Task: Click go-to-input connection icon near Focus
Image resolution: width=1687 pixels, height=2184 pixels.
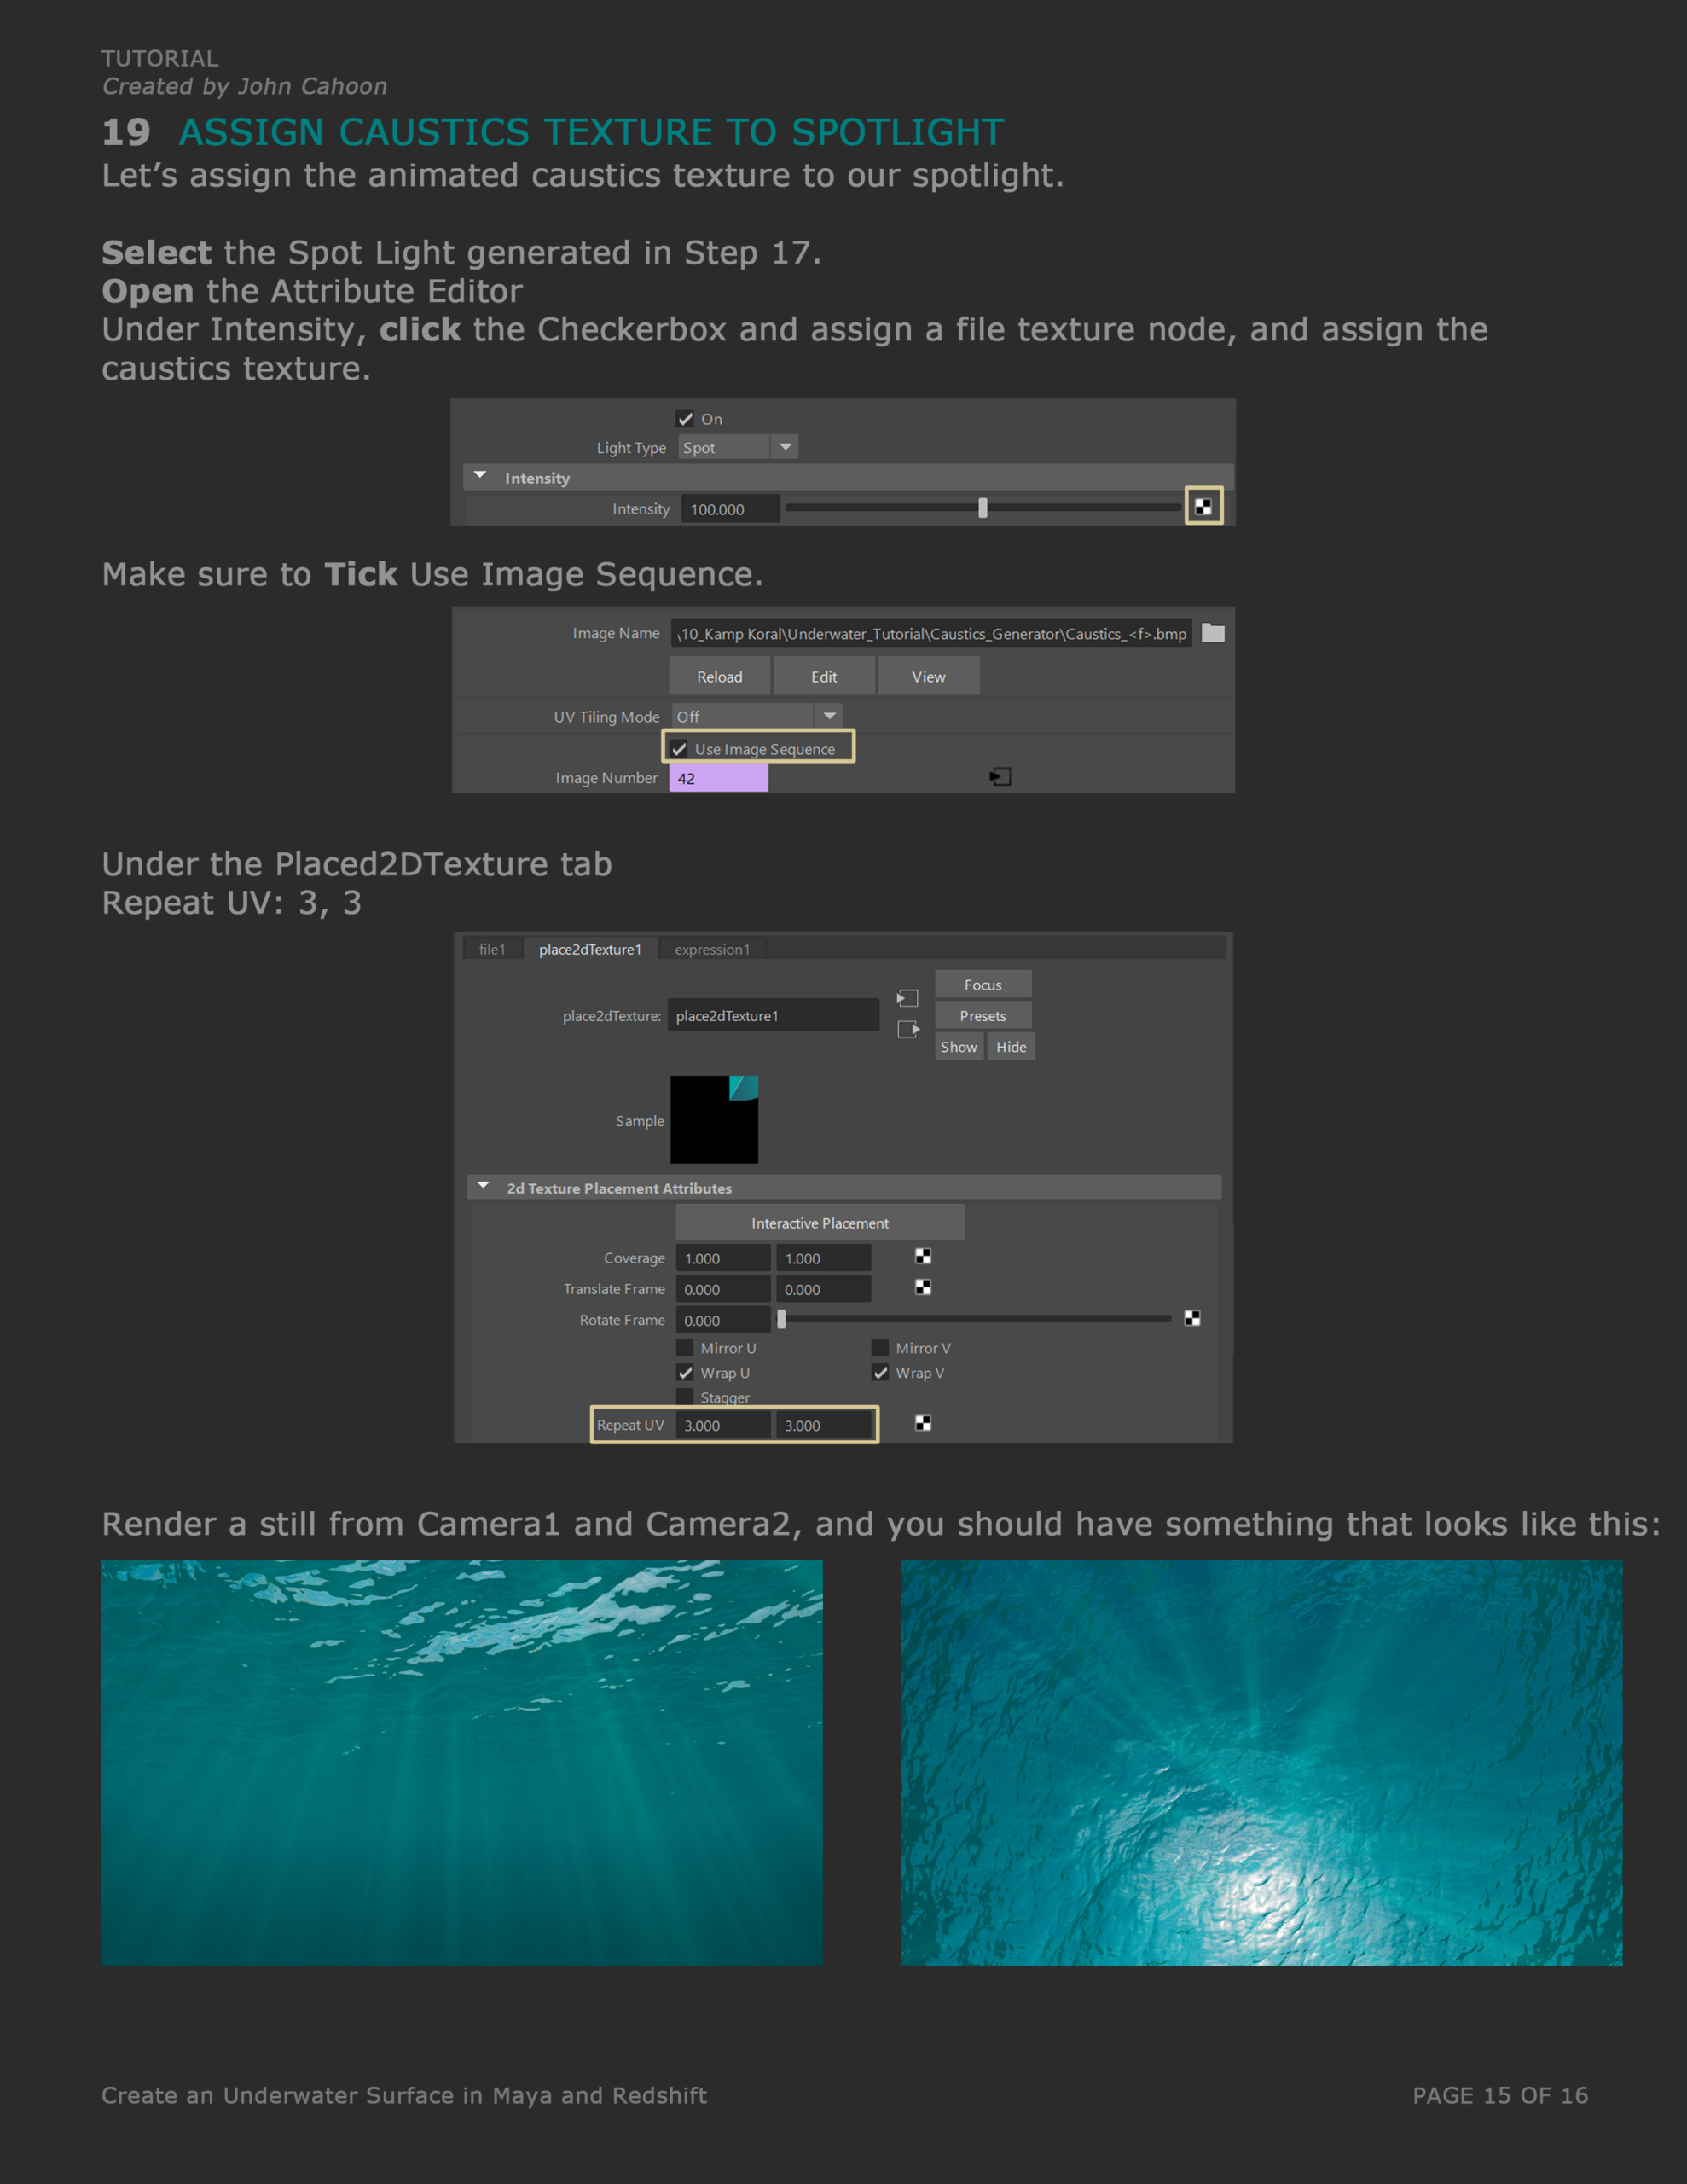Action: tap(907, 998)
